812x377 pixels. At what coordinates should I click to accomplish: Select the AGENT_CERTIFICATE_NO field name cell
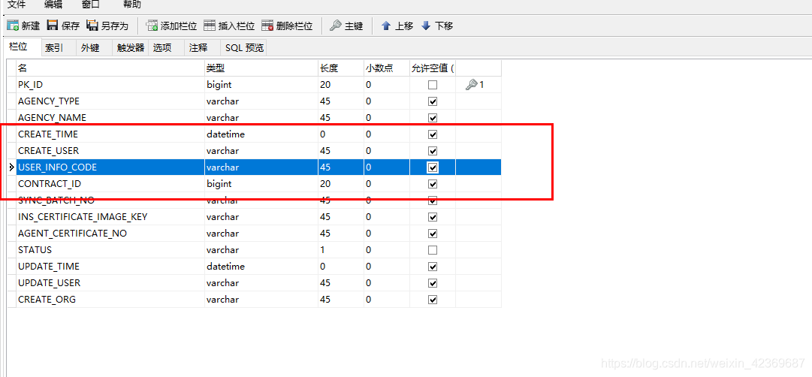coord(110,234)
